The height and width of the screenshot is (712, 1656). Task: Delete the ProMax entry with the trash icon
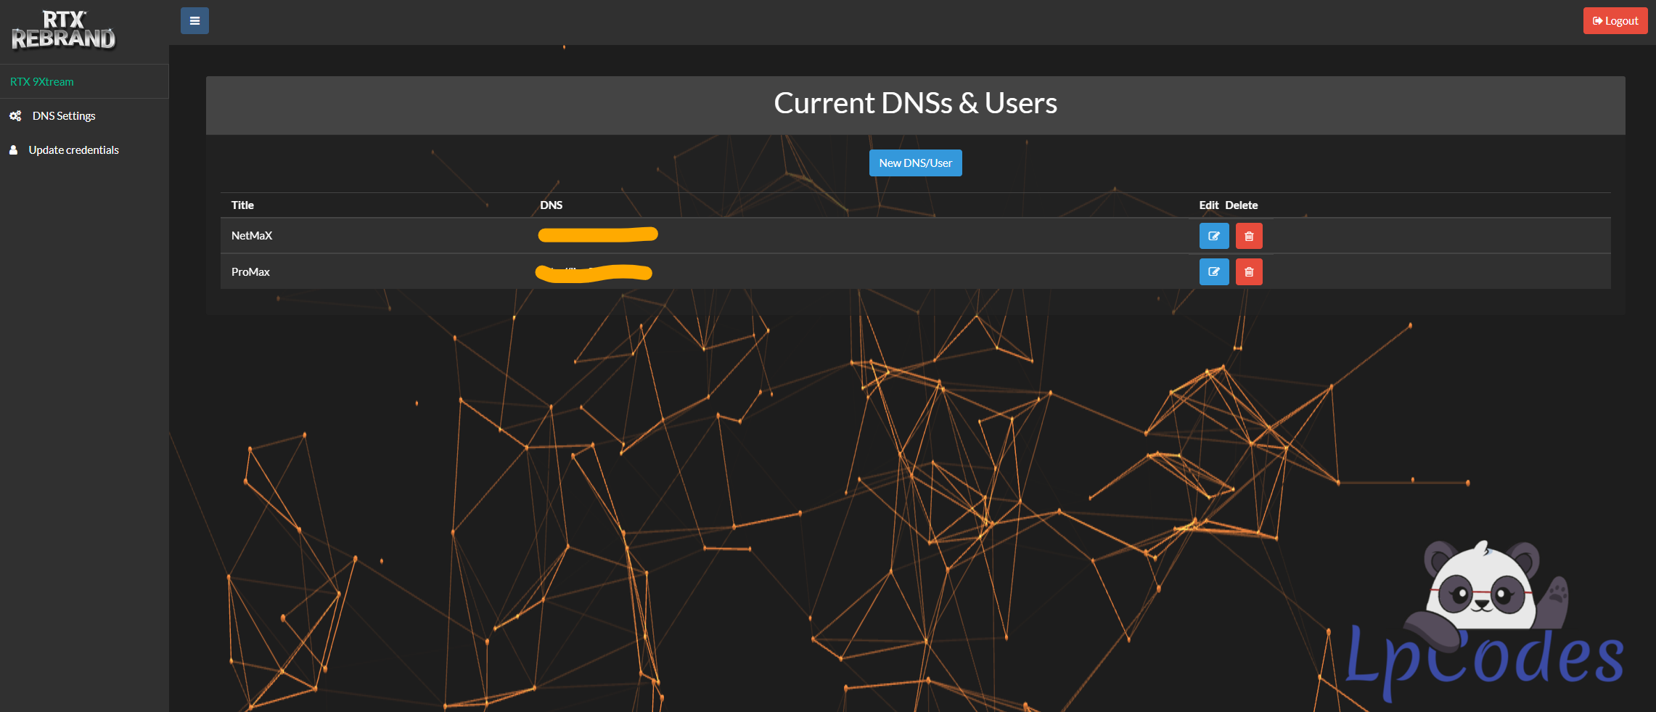[1248, 272]
